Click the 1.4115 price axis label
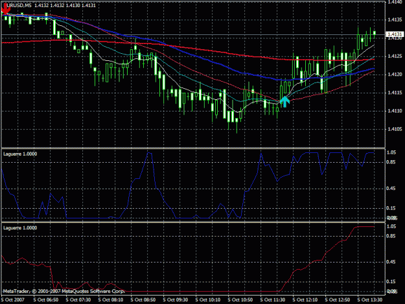The height and width of the screenshot is (304, 405). (x=395, y=93)
